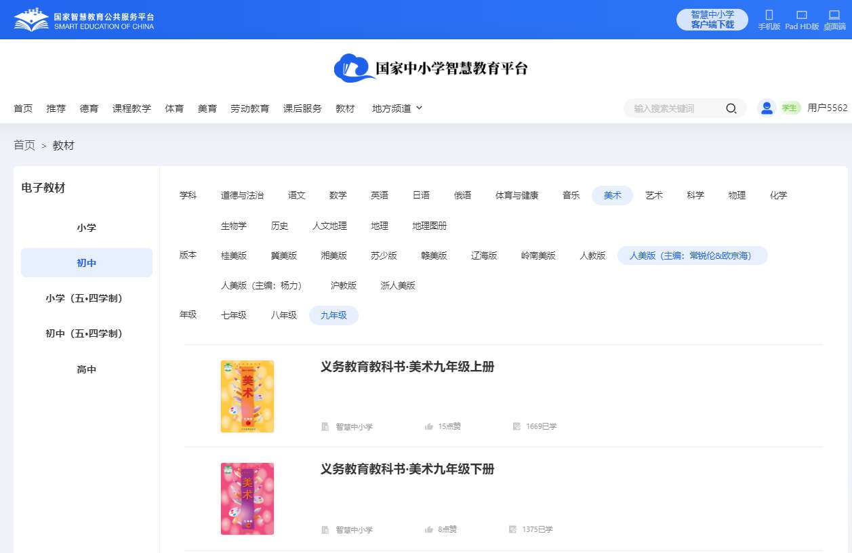The height and width of the screenshot is (553, 852).
Task: Choose the 地理图册 subject filter
Action: [430, 226]
